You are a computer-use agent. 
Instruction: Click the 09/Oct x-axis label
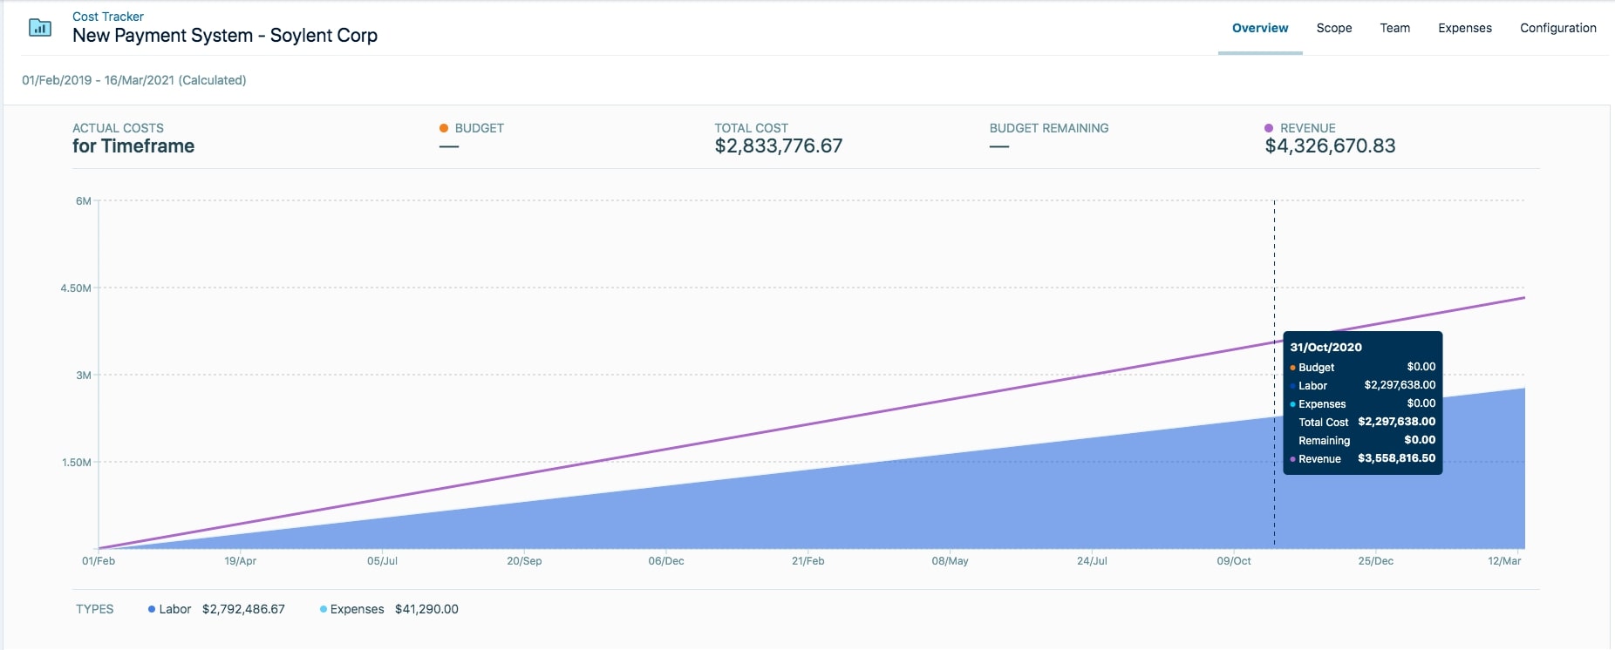point(1234,561)
